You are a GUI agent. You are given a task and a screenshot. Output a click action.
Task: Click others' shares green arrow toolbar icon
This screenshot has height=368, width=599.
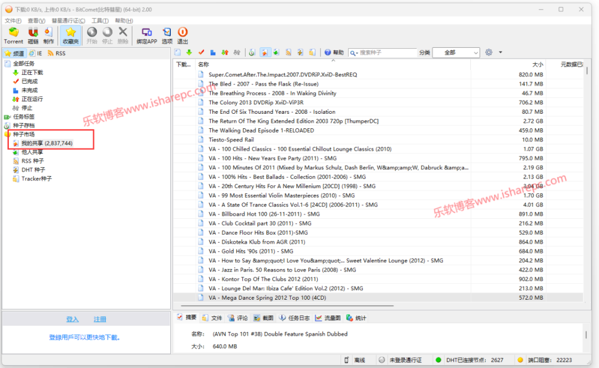tap(276, 52)
